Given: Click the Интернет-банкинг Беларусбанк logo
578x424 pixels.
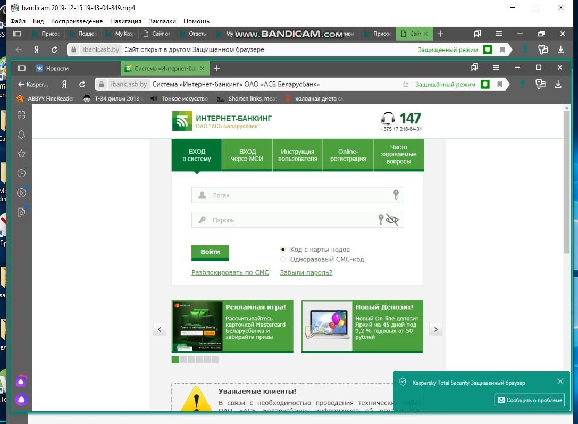Looking at the screenshot, I should (x=222, y=121).
